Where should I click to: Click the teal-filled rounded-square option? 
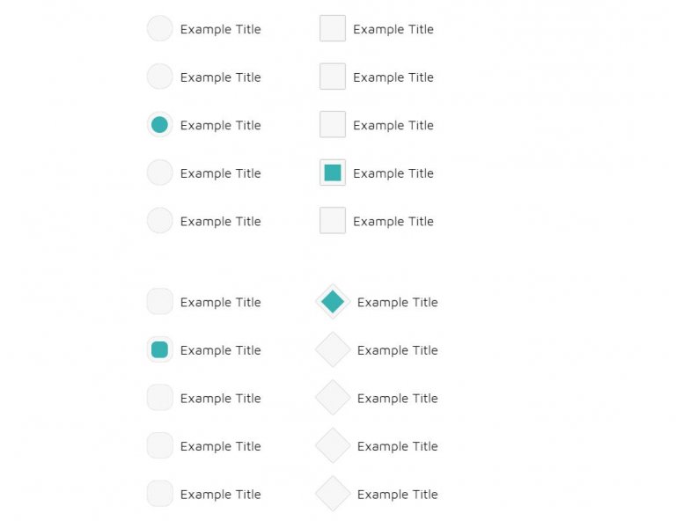coord(160,349)
